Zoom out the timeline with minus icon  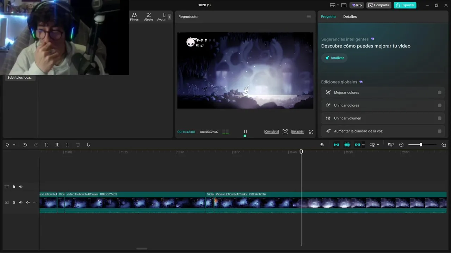point(401,145)
